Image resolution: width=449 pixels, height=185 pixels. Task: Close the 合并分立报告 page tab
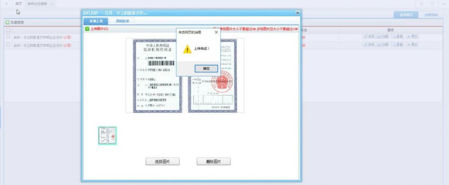click(x=52, y=4)
